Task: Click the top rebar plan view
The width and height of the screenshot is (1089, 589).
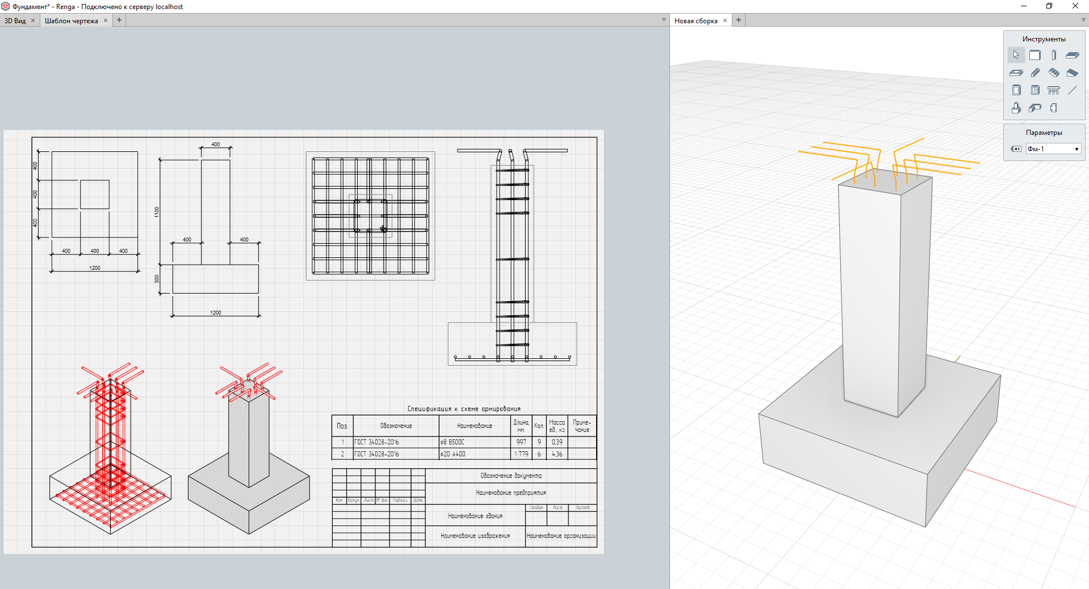Action: 370,215
